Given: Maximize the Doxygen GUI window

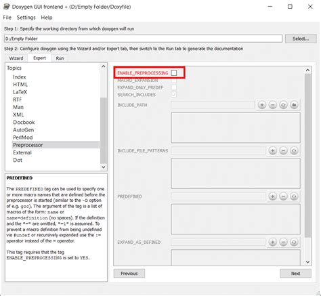Looking at the screenshot, I should pyautogui.click(x=290, y=7).
